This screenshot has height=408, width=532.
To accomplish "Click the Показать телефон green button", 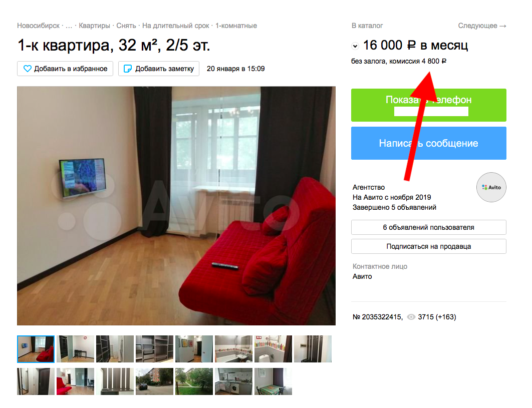I will [x=428, y=105].
